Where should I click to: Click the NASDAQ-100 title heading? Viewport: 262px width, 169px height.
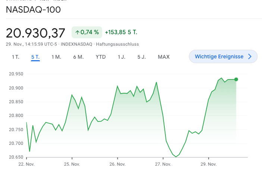tap(33, 9)
